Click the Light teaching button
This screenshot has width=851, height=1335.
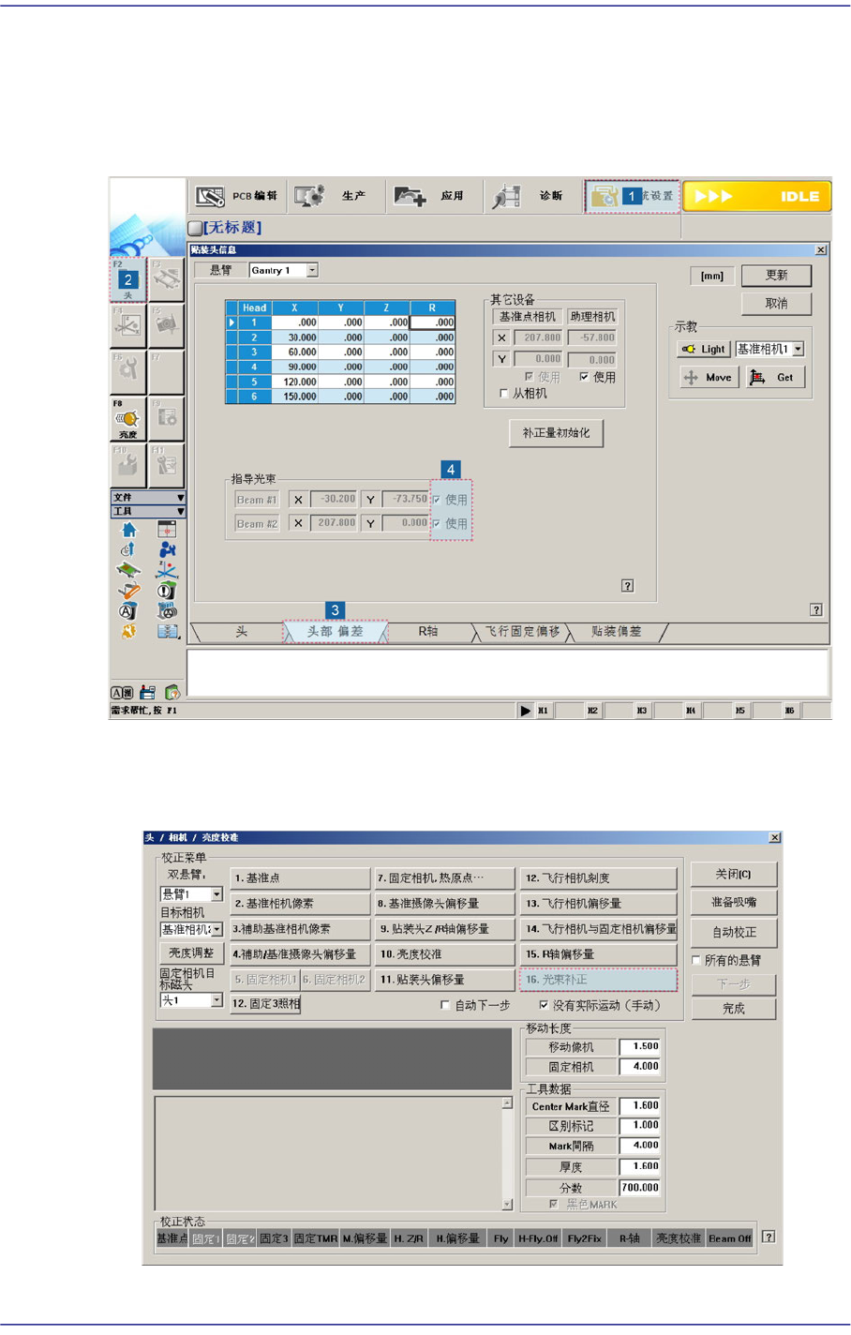coord(704,349)
